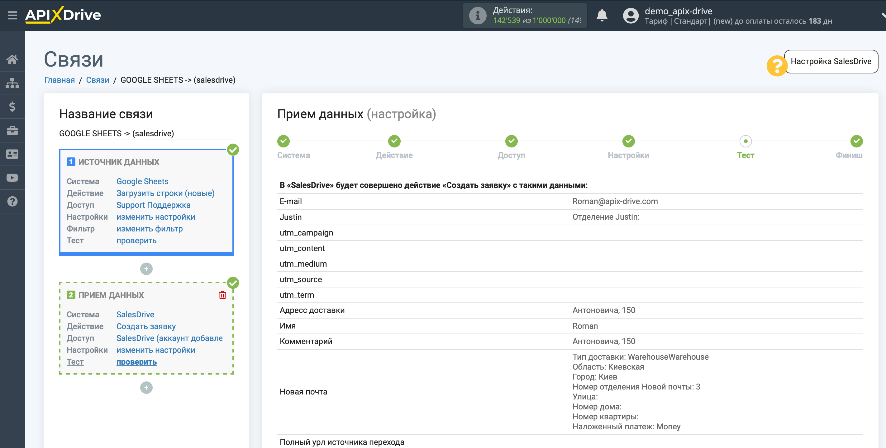Open the connections sitemap icon in the sidebar
The width and height of the screenshot is (886, 448).
point(12,83)
